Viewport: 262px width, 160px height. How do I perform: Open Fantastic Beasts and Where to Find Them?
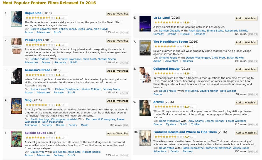pos(185,132)
